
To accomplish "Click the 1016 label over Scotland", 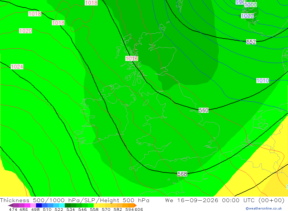I will click(x=132, y=59).
